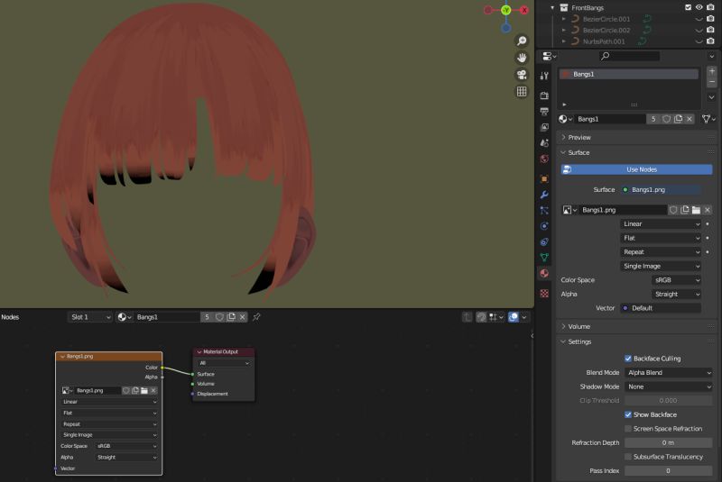This screenshot has height=482, width=722.
Task: Open the Render properties tab
Action: [544, 95]
